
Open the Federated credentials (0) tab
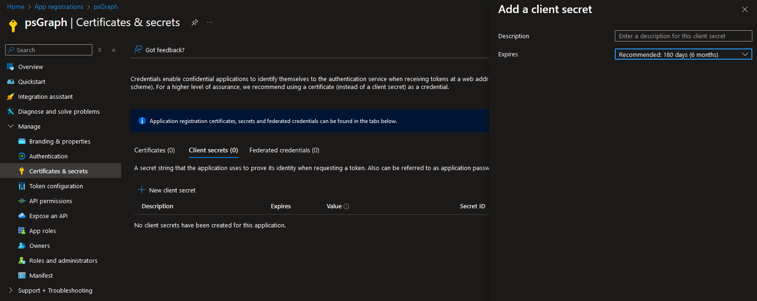284,150
